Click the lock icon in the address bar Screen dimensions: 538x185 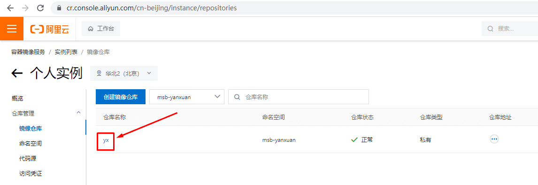pos(60,8)
